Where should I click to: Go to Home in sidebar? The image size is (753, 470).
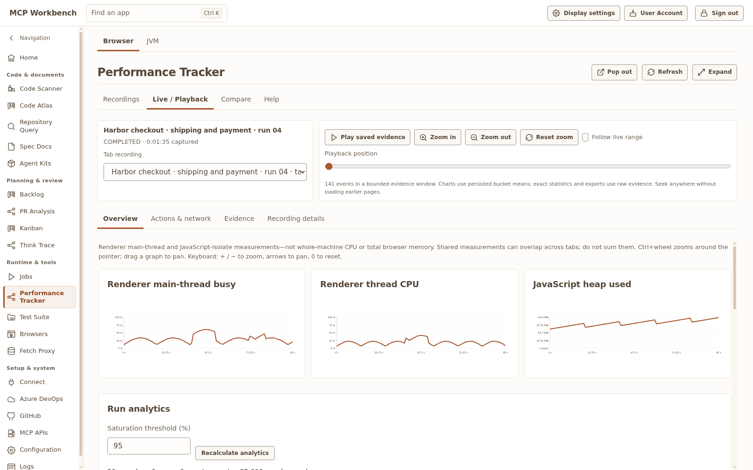40,57
